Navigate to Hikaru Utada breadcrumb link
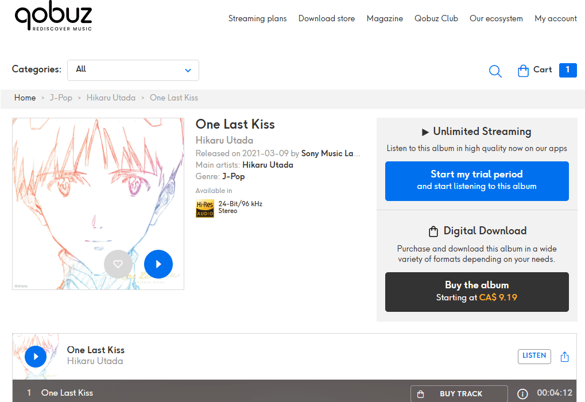 (111, 98)
